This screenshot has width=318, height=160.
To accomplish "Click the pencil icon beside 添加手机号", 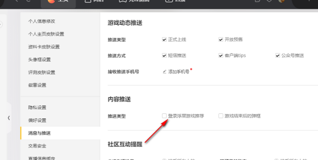I will (165, 72).
